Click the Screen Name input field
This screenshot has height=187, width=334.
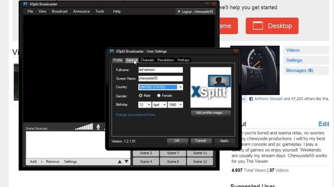click(160, 78)
